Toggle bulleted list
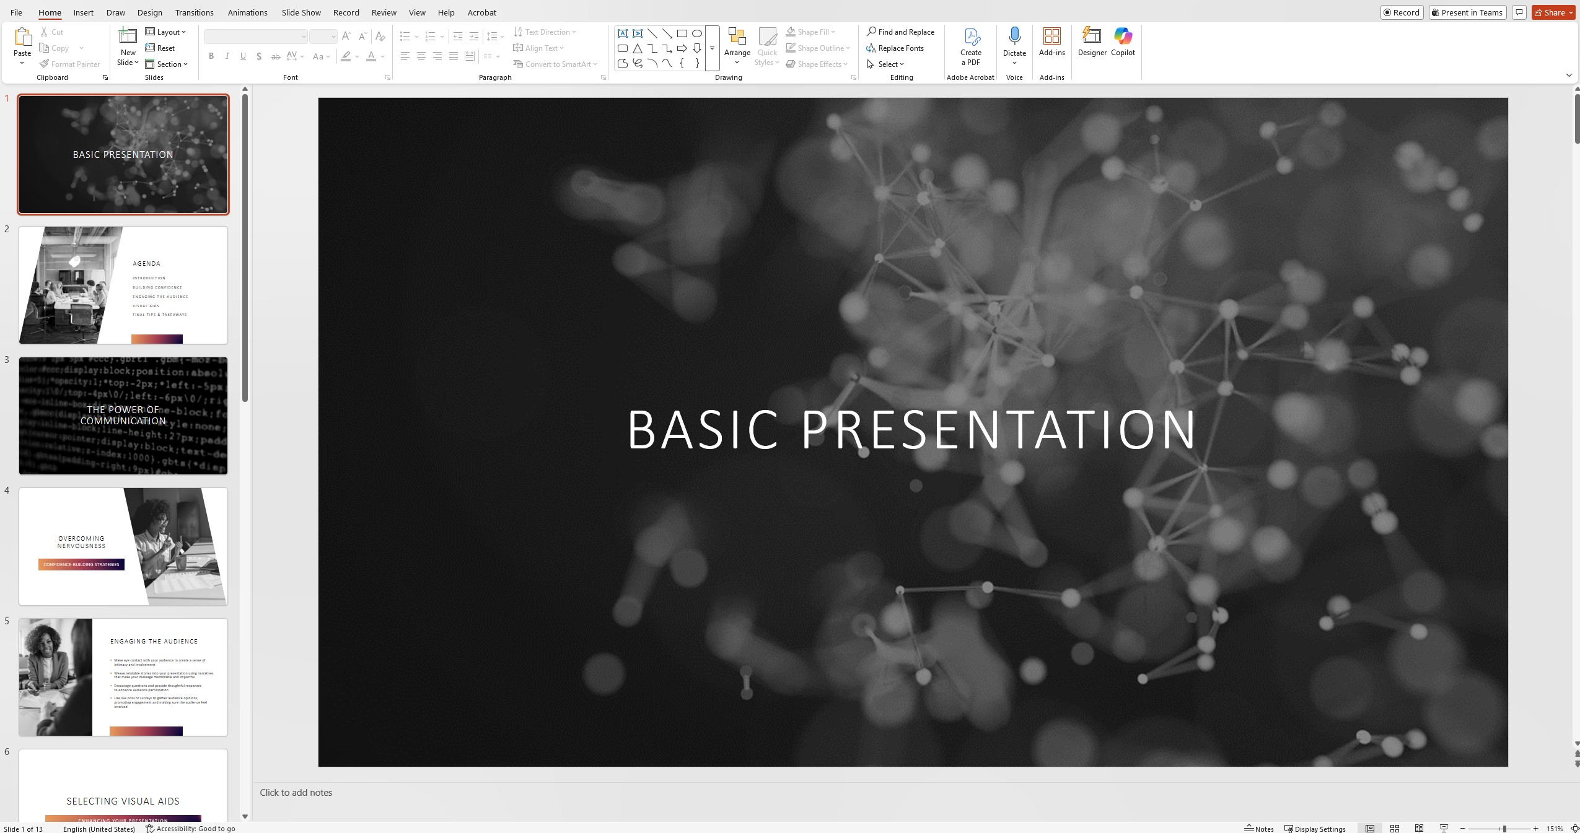The height and width of the screenshot is (833, 1580). click(405, 36)
